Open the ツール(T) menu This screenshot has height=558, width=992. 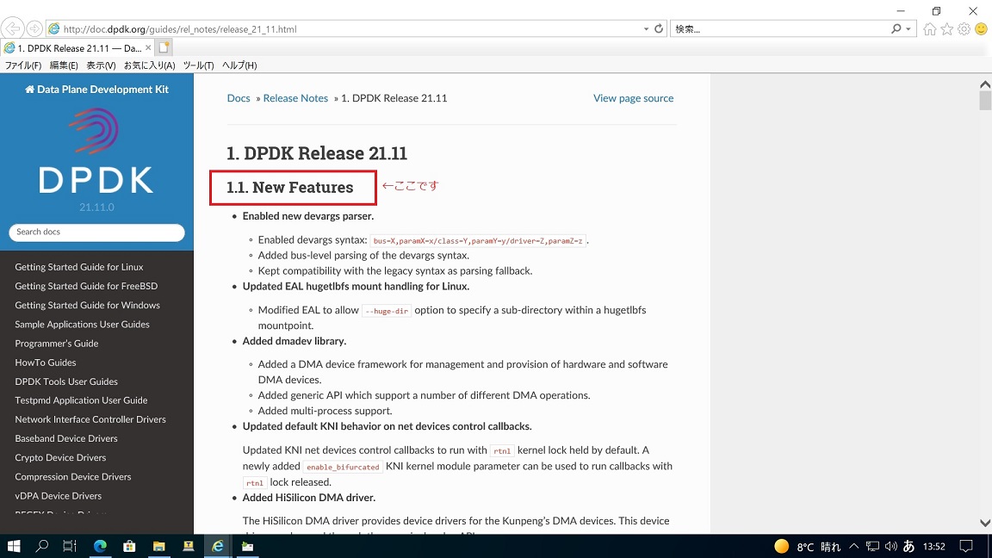[x=199, y=65]
